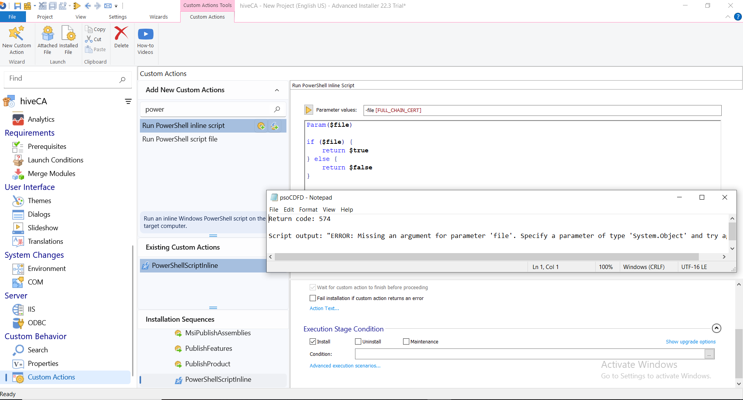The height and width of the screenshot is (400, 743).
Task: Open the Wizards ribbon tab
Action: tap(159, 17)
